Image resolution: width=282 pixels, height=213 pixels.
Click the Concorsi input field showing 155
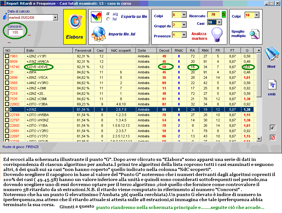pyautogui.click(x=15, y=32)
